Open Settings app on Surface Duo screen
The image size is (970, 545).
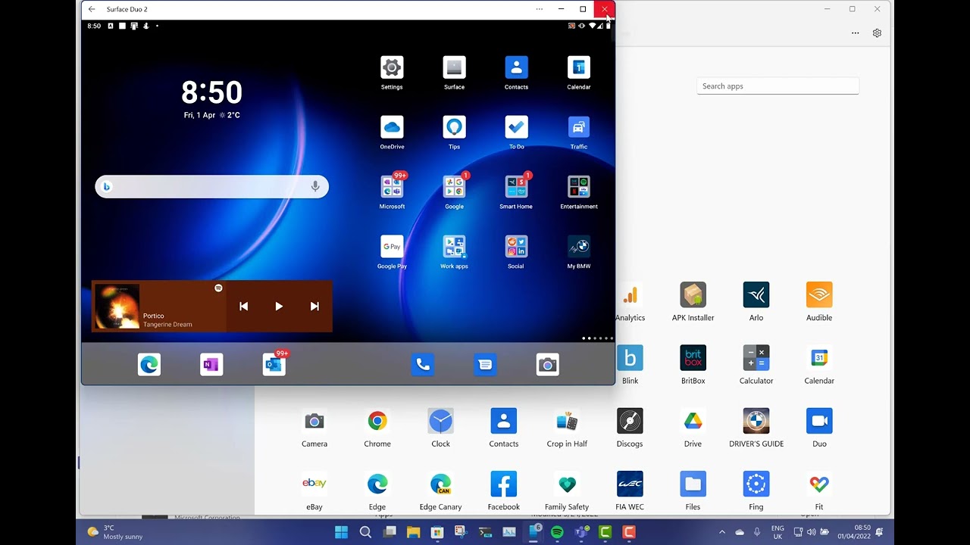392,67
